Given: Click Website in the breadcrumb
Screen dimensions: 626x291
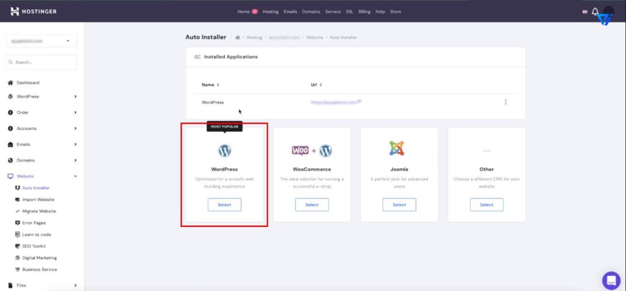Looking at the screenshot, I should coord(315,37).
